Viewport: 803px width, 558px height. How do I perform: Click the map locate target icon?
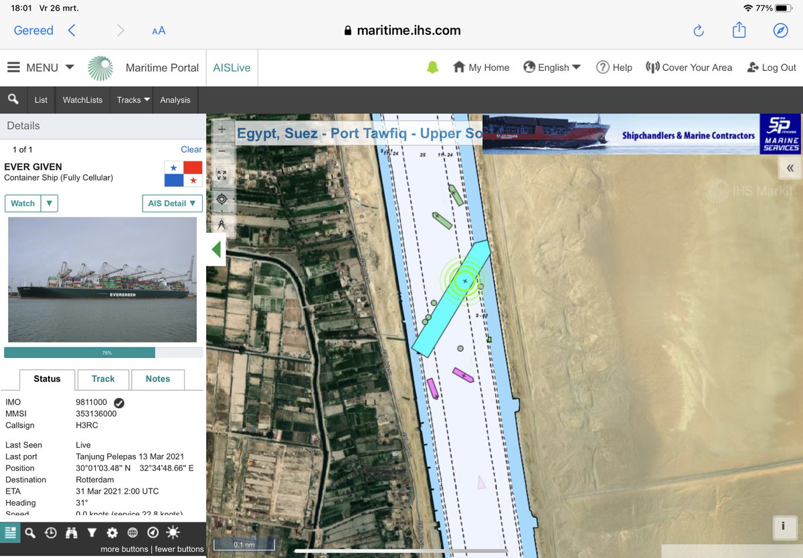222,199
